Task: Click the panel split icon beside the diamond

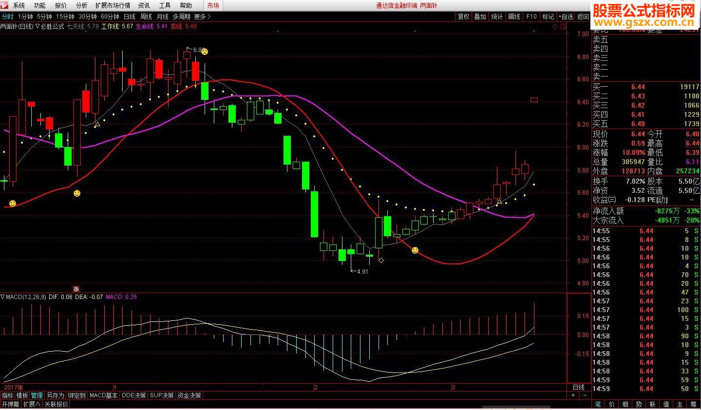Action: click(564, 26)
